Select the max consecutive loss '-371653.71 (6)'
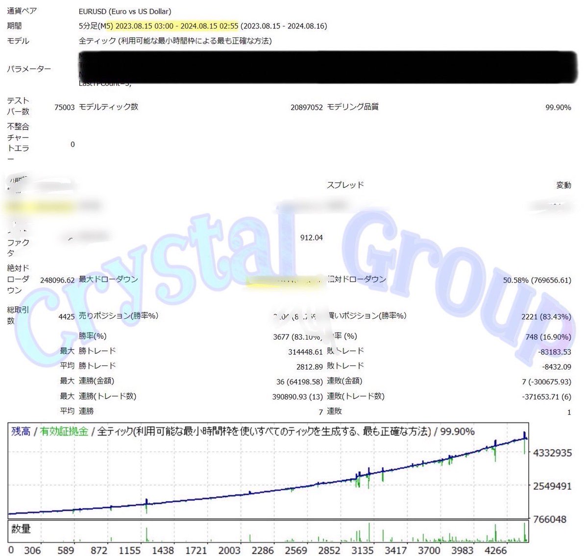Viewport: 588px width, 556px height. click(547, 397)
